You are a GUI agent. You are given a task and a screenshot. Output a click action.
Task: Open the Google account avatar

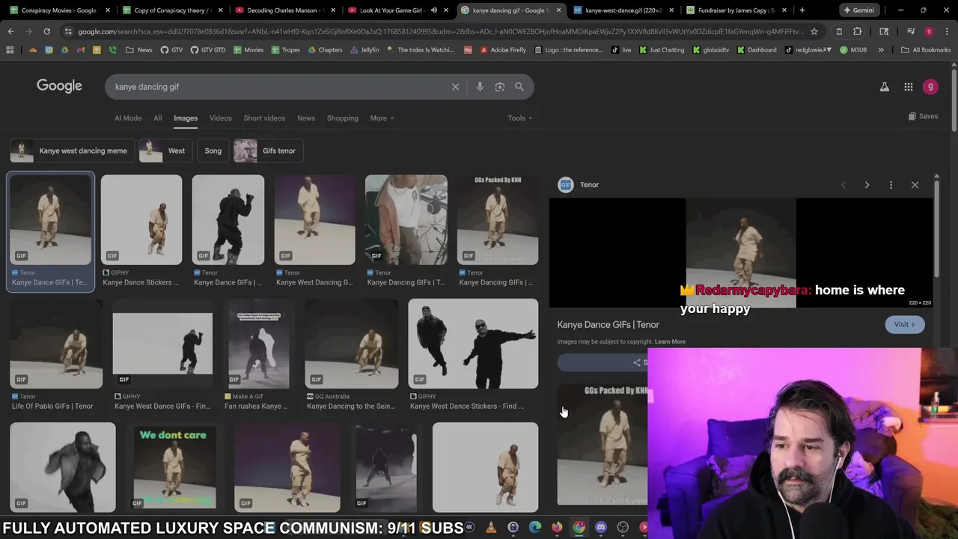click(930, 87)
